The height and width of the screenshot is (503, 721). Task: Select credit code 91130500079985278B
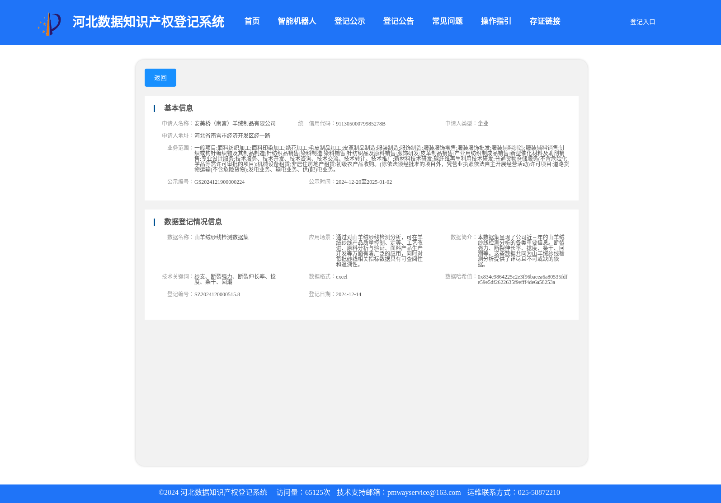tap(361, 124)
